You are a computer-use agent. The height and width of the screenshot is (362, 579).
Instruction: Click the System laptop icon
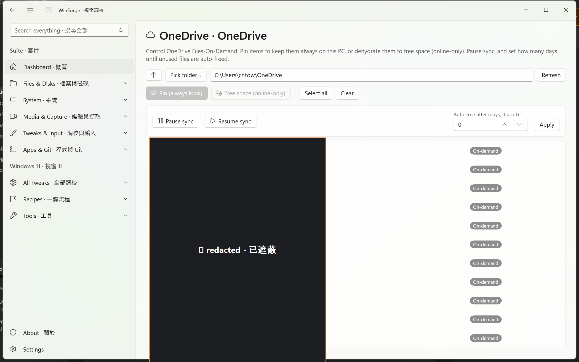pos(13,100)
